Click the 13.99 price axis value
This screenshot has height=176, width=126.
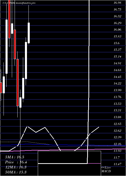pos(117,90)
